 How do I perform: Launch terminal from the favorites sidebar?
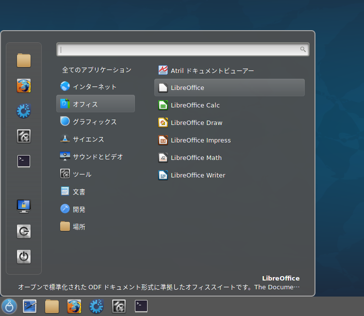[24, 161]
